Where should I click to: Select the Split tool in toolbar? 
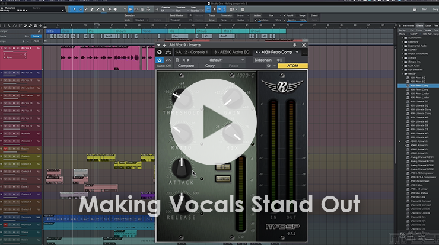86,9
